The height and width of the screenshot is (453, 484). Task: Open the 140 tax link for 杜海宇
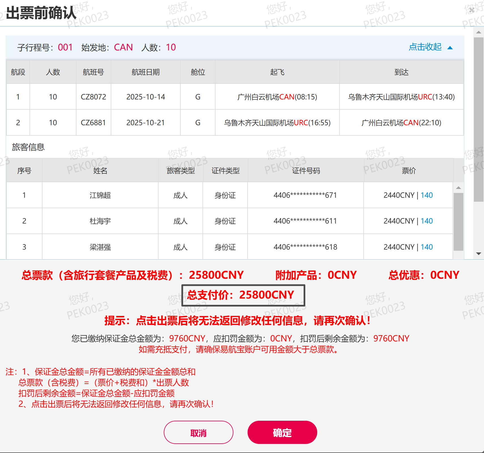pos(427,221)
